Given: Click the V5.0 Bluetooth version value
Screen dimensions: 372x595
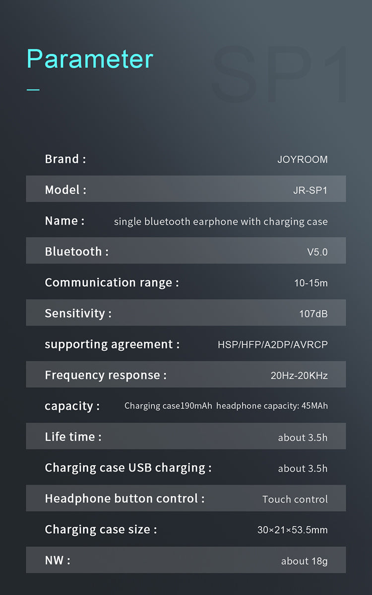Looking at the screenshot, I should click(x=317, y=252).
